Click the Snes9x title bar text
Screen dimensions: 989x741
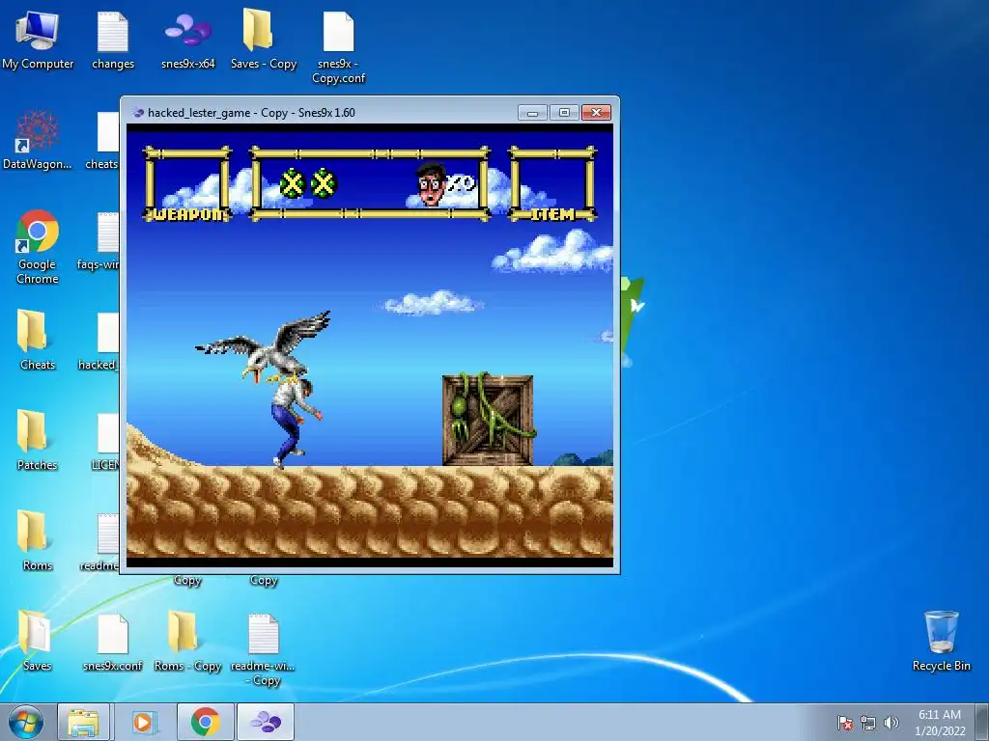tap(251, 113)
